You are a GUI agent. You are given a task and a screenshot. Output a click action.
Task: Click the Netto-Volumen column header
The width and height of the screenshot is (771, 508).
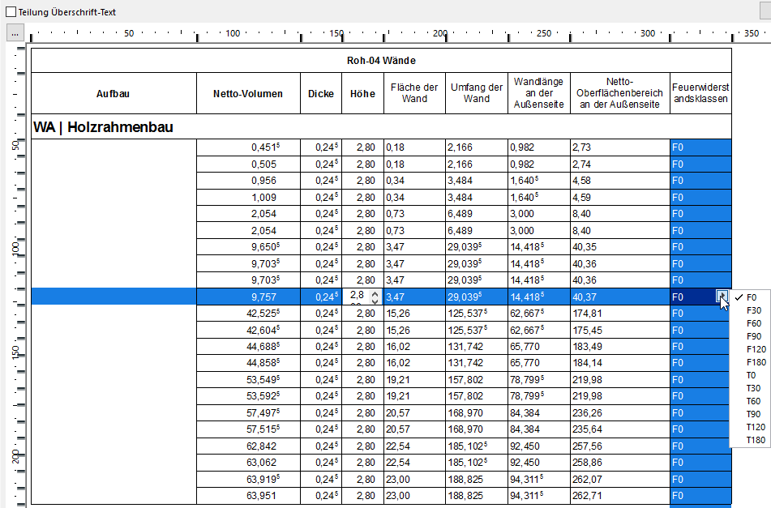(x=248, y=93)
